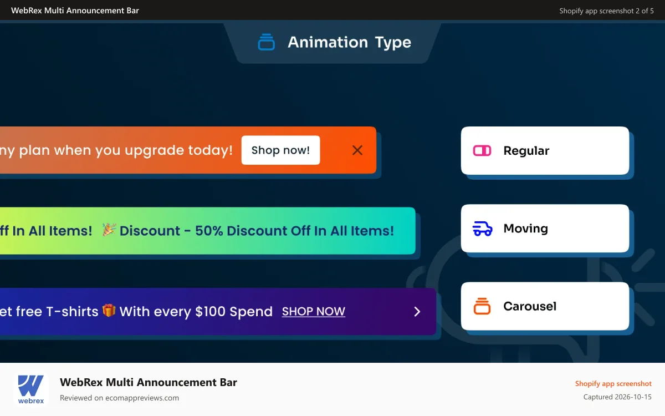Select the Moving animation option
This screenshot has width=665, height=416.
point(545,229)
